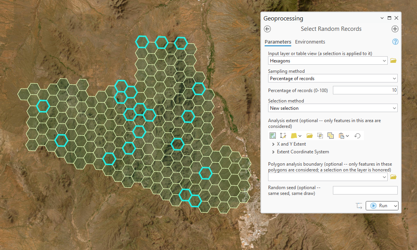Click the back arrow in Geoprocessing pane
Screen dimensions: 417x250
[267, 29]
